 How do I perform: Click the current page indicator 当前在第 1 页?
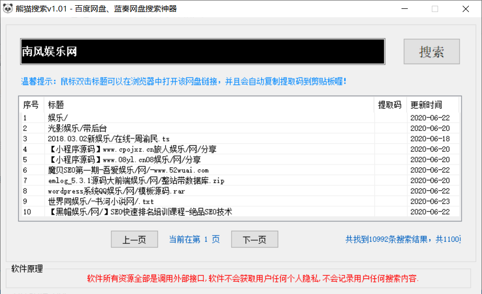[x=194, y=239]
